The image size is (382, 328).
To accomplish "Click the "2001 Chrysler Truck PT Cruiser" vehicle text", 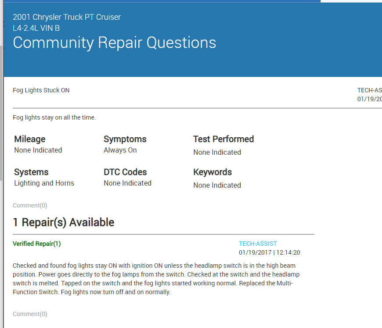I will click(x=67, y=17).
